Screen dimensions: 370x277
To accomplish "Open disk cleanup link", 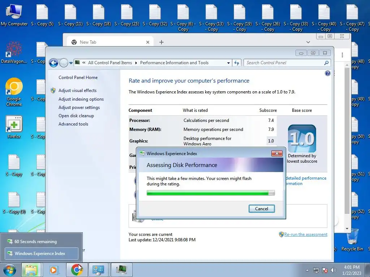I will [76, 116].
